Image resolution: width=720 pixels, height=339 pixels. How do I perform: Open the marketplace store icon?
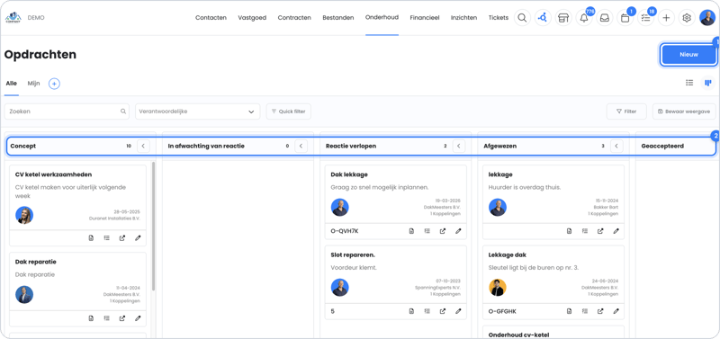coord(563,18)
